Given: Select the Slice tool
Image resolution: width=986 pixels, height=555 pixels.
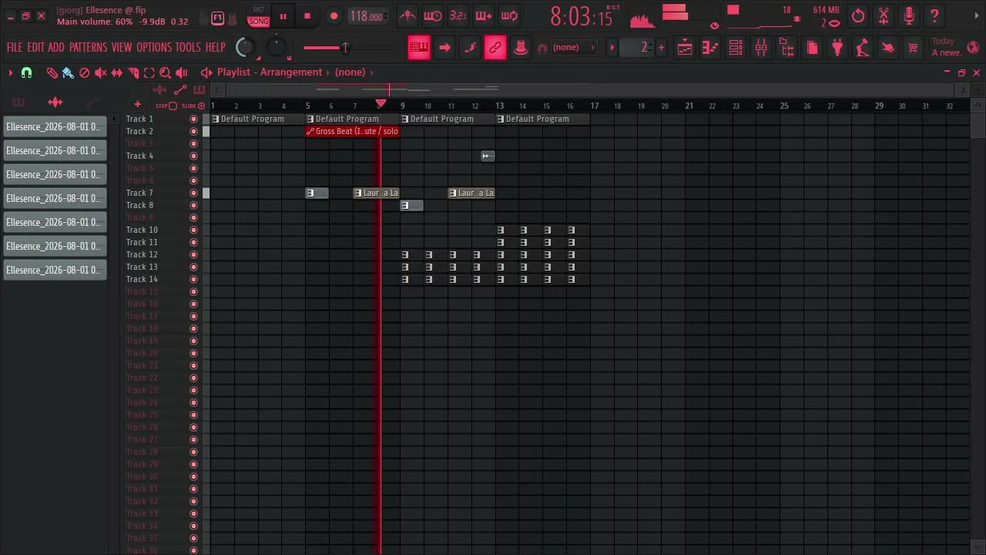Looking at the screenshot, I should click(x=133, y=72).
